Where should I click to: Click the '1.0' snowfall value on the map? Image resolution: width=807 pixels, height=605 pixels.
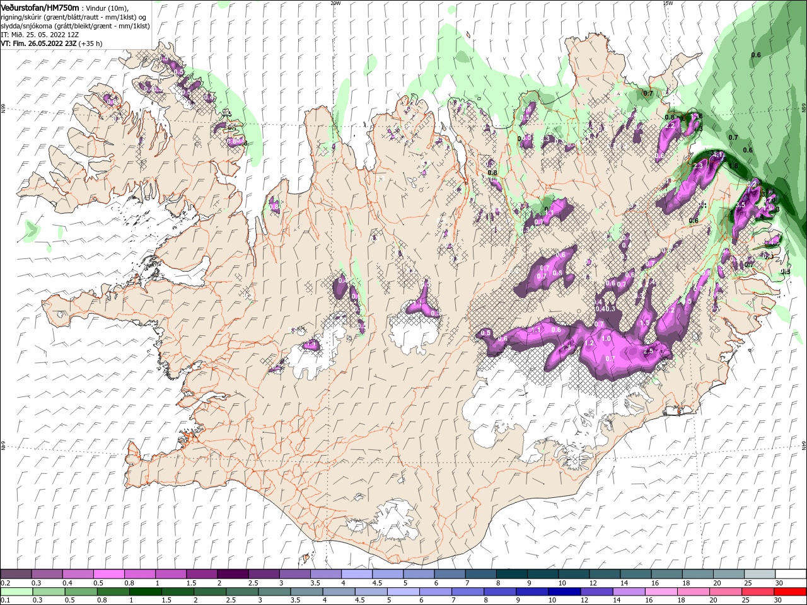tap(606, 338)
